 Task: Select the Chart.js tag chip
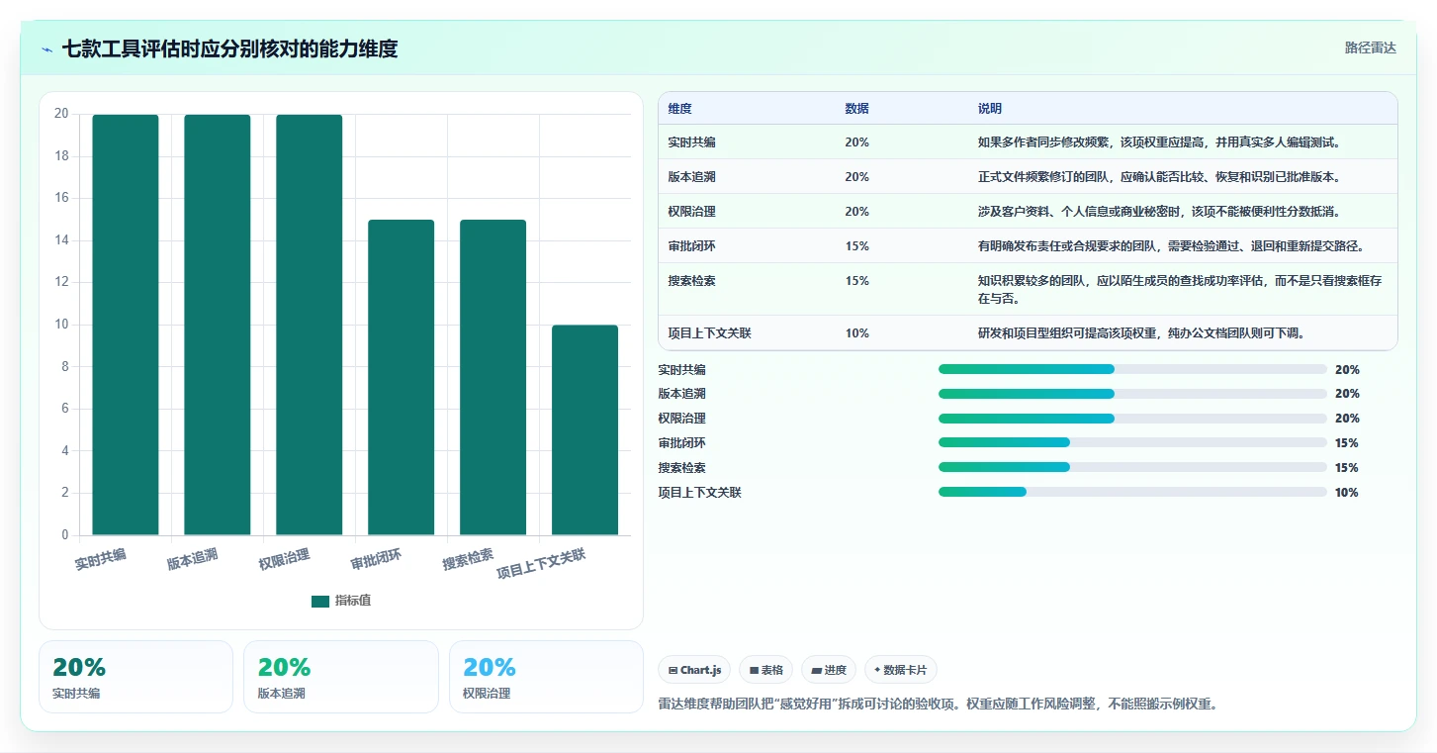[694, 670]
